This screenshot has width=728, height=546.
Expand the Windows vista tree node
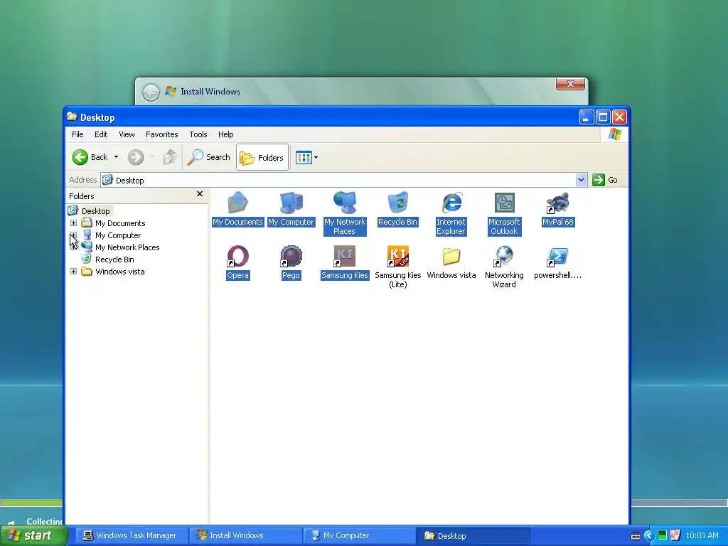[x=73, y=271]
